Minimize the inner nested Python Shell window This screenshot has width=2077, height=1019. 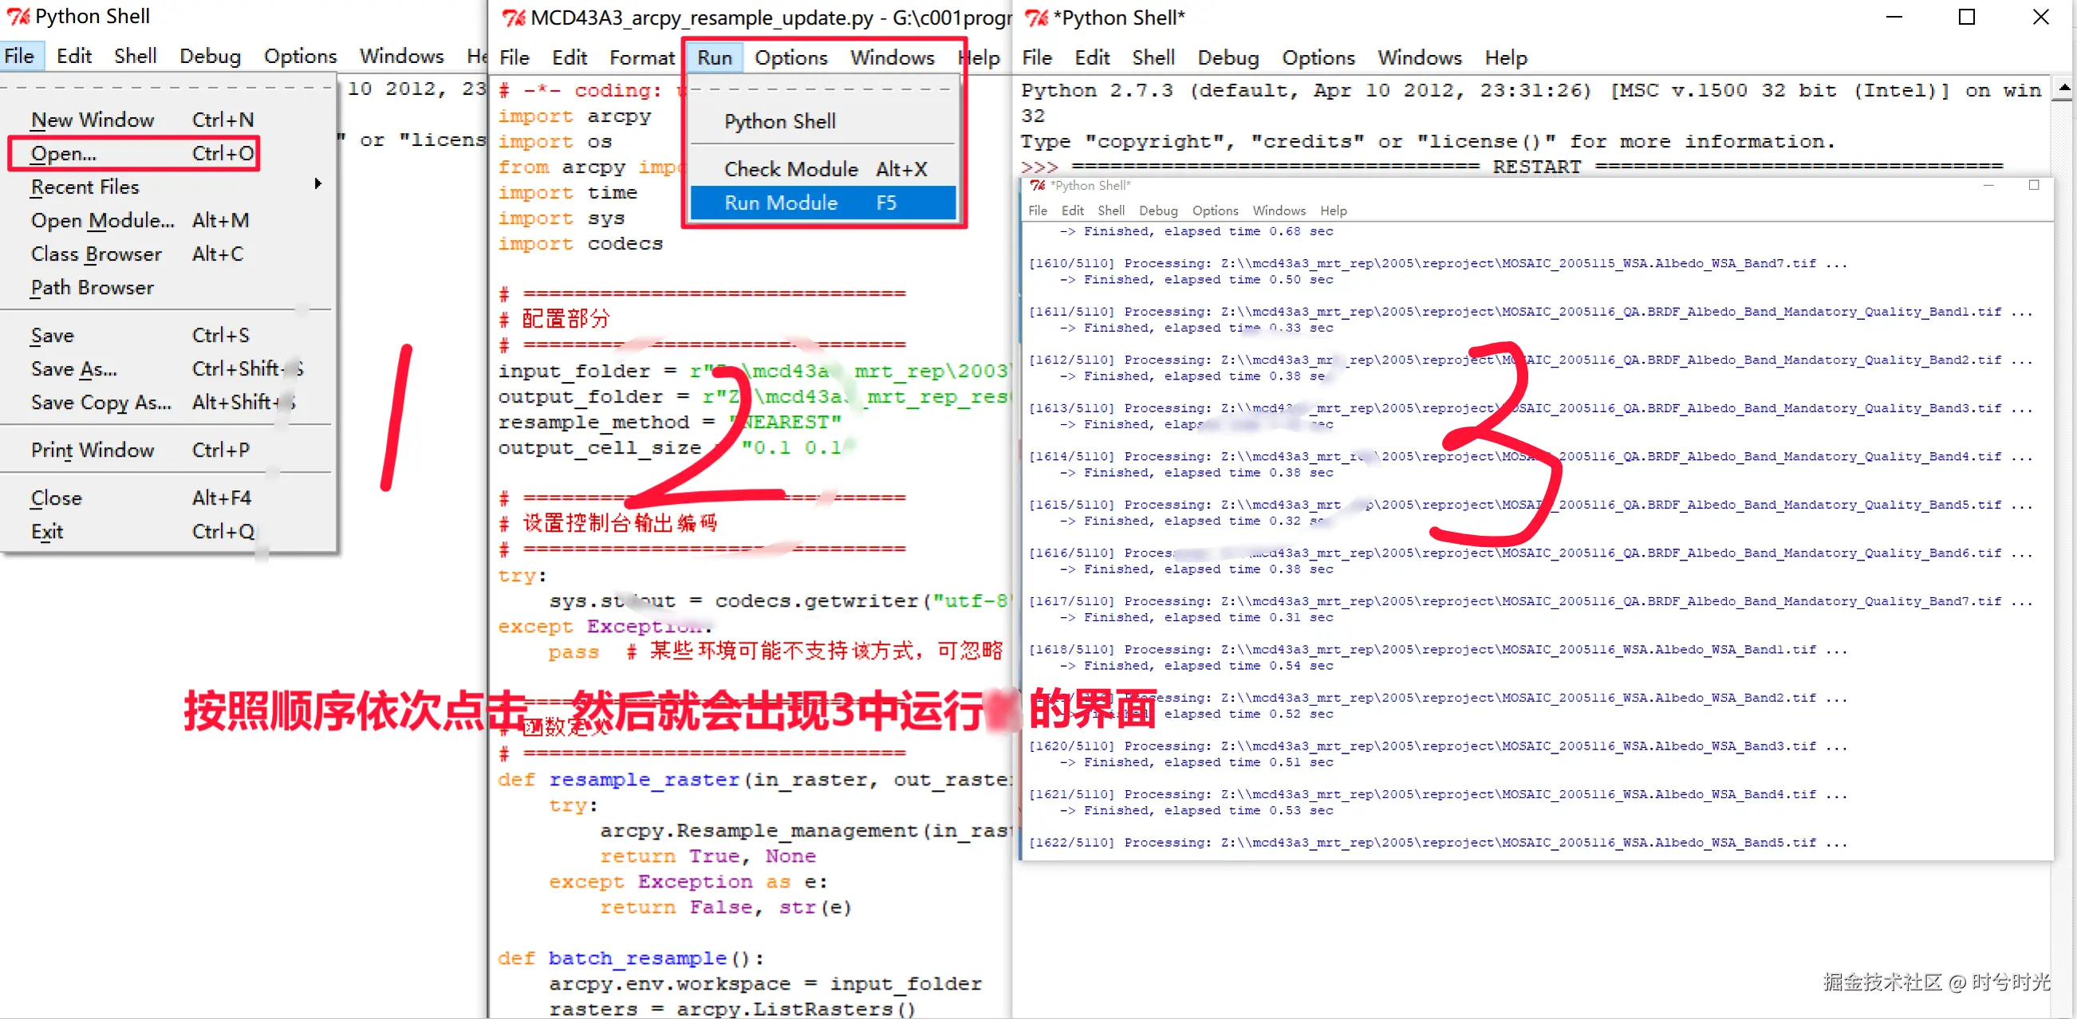pos(1988,186)
